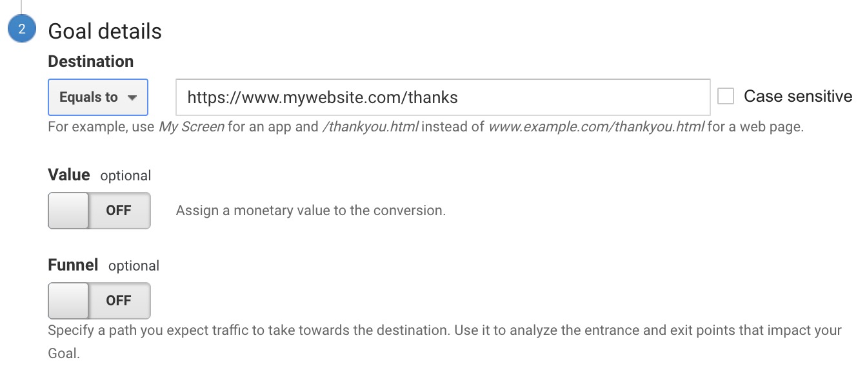Click the italic "My Screen" example text
The image size is (867, 371).
(192, 127)
